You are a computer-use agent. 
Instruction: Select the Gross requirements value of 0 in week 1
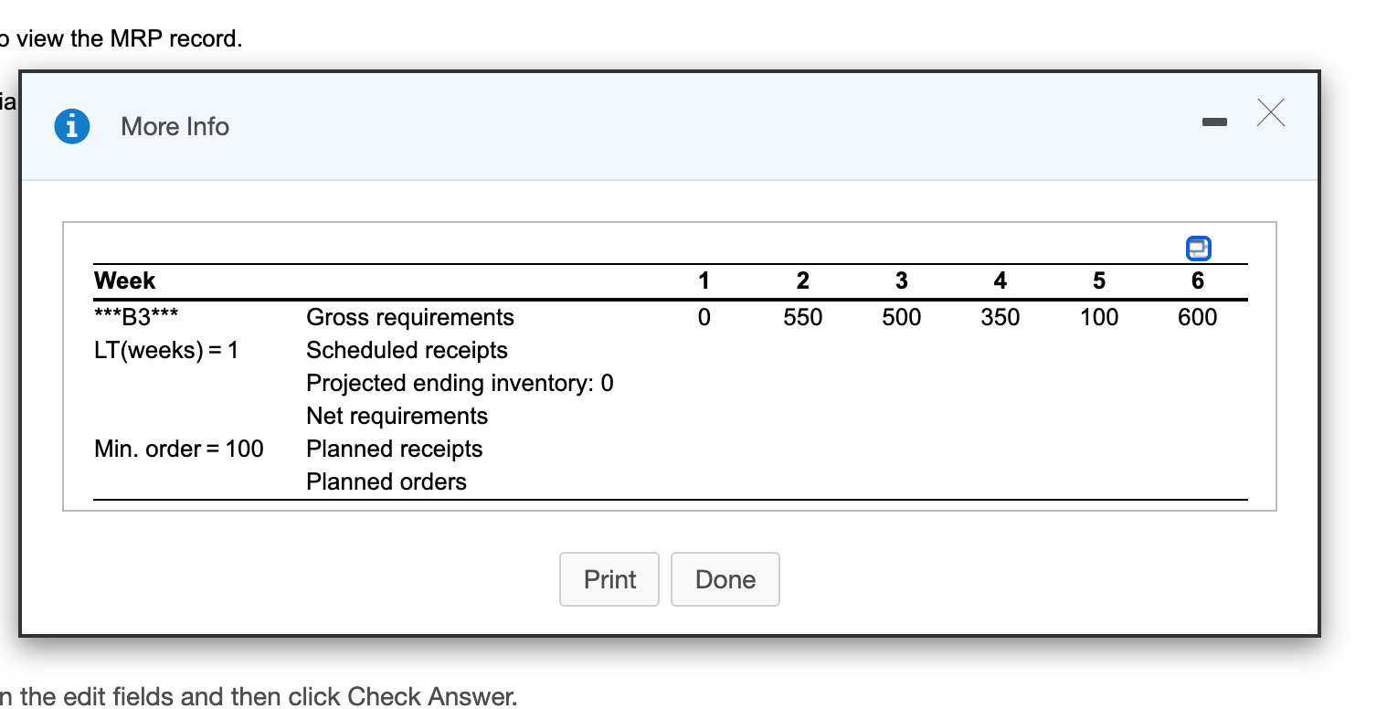(704, 317)
